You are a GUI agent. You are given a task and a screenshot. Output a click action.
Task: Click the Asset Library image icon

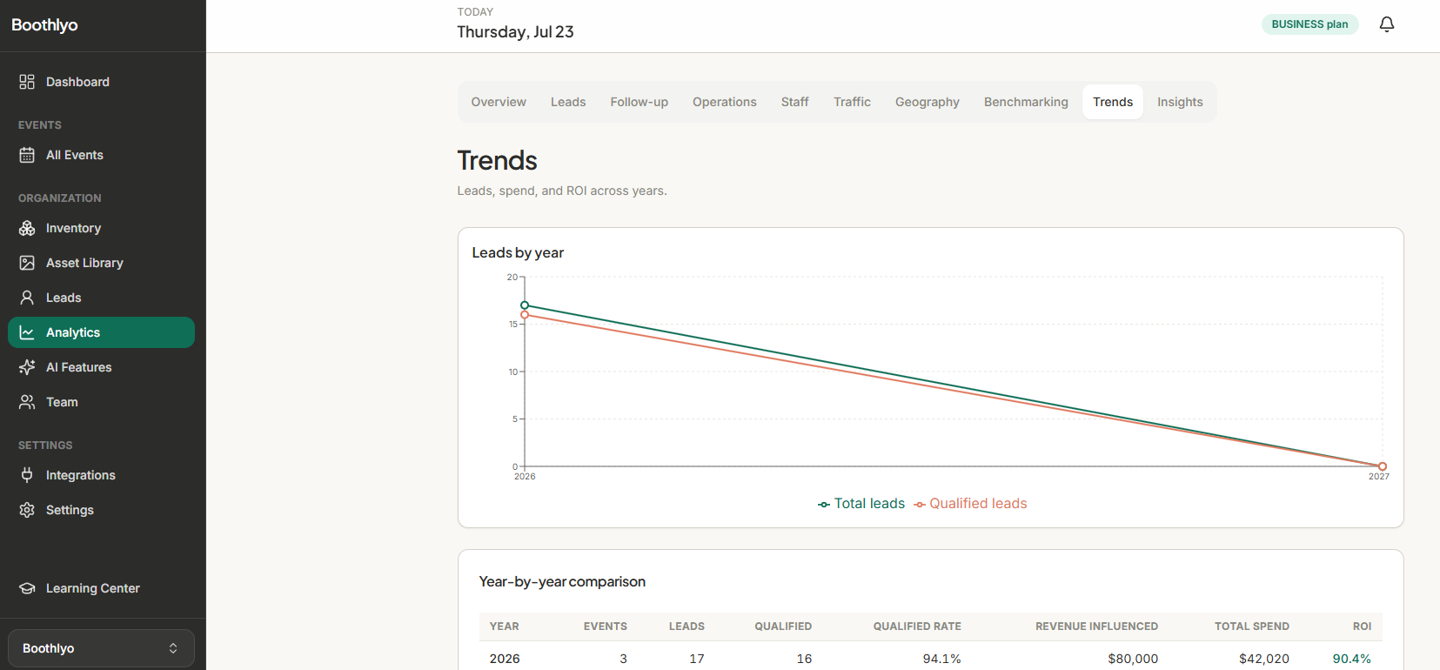(x=27, y=263)
